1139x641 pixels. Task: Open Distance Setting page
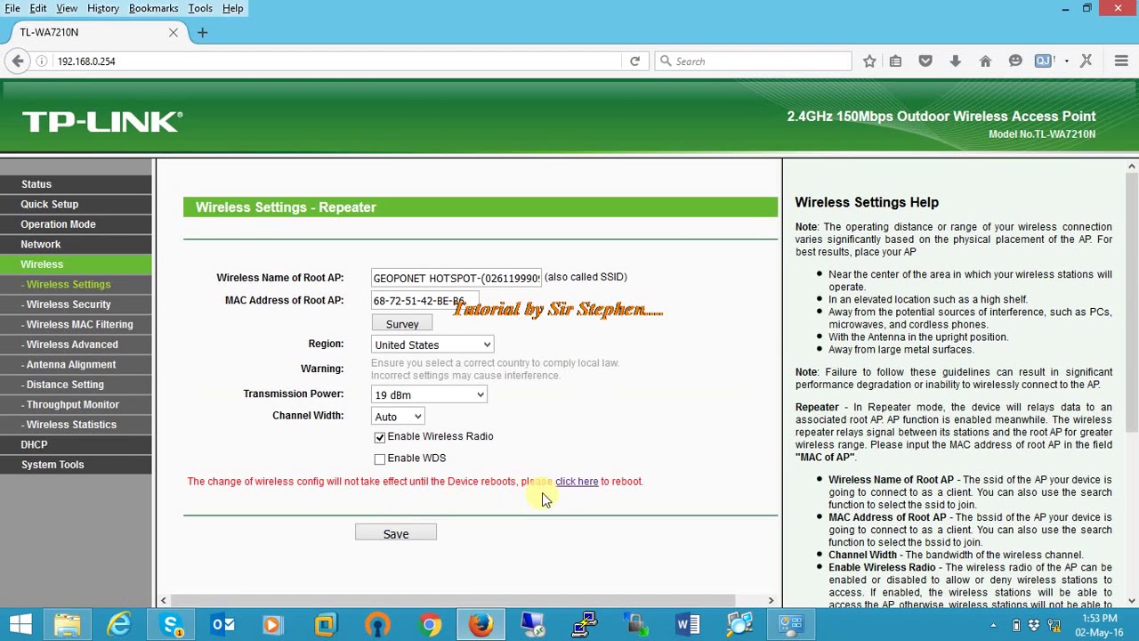click(77, 385)
